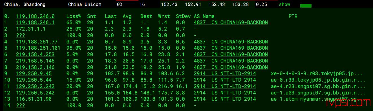
Task: Click the 'StDev' column header
Action: (183, 16)
